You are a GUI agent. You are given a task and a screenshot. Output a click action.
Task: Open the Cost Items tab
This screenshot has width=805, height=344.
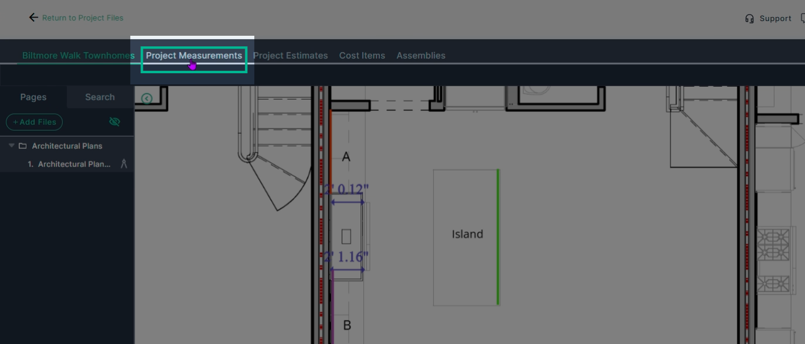click(x=362, y=56)
